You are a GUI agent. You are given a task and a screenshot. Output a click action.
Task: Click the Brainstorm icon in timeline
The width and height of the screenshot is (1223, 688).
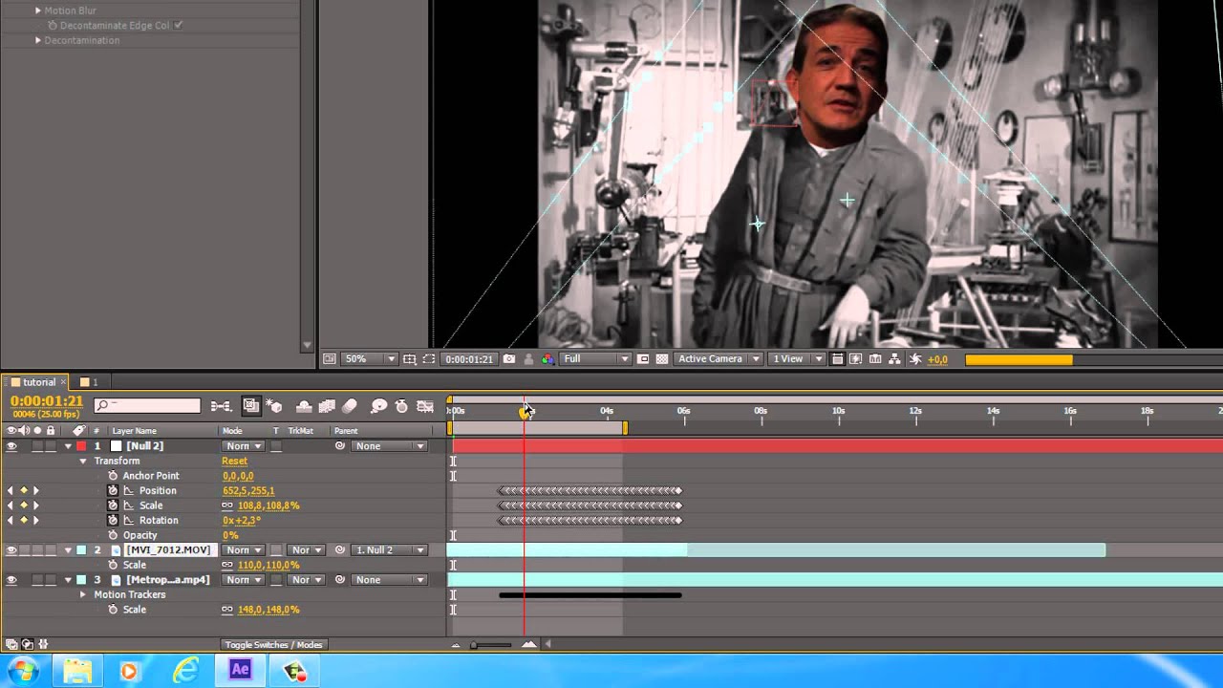pyautogui.click(x=378, y=406)
